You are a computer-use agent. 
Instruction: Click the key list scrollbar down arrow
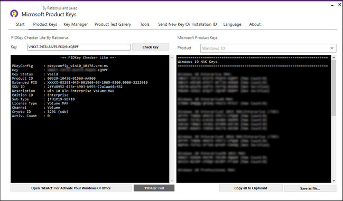(x=334, y=180)
